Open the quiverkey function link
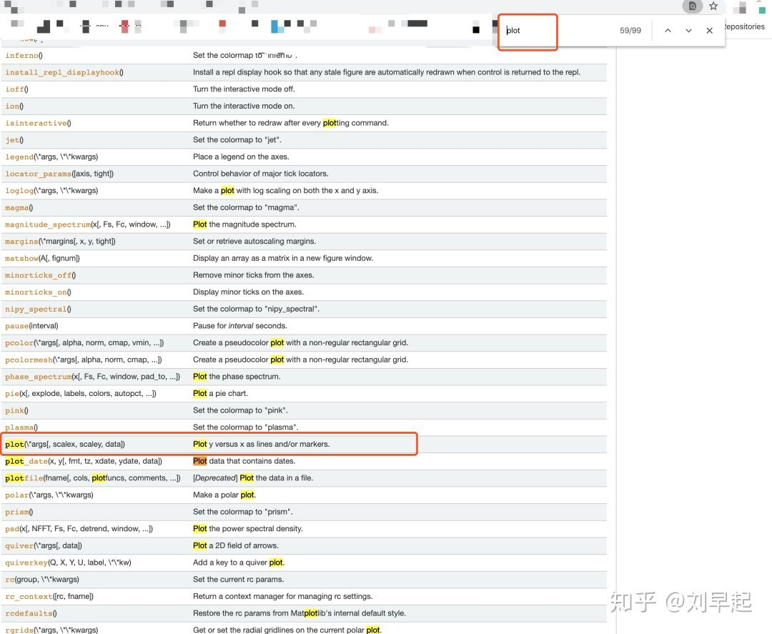 coord(26,563)
